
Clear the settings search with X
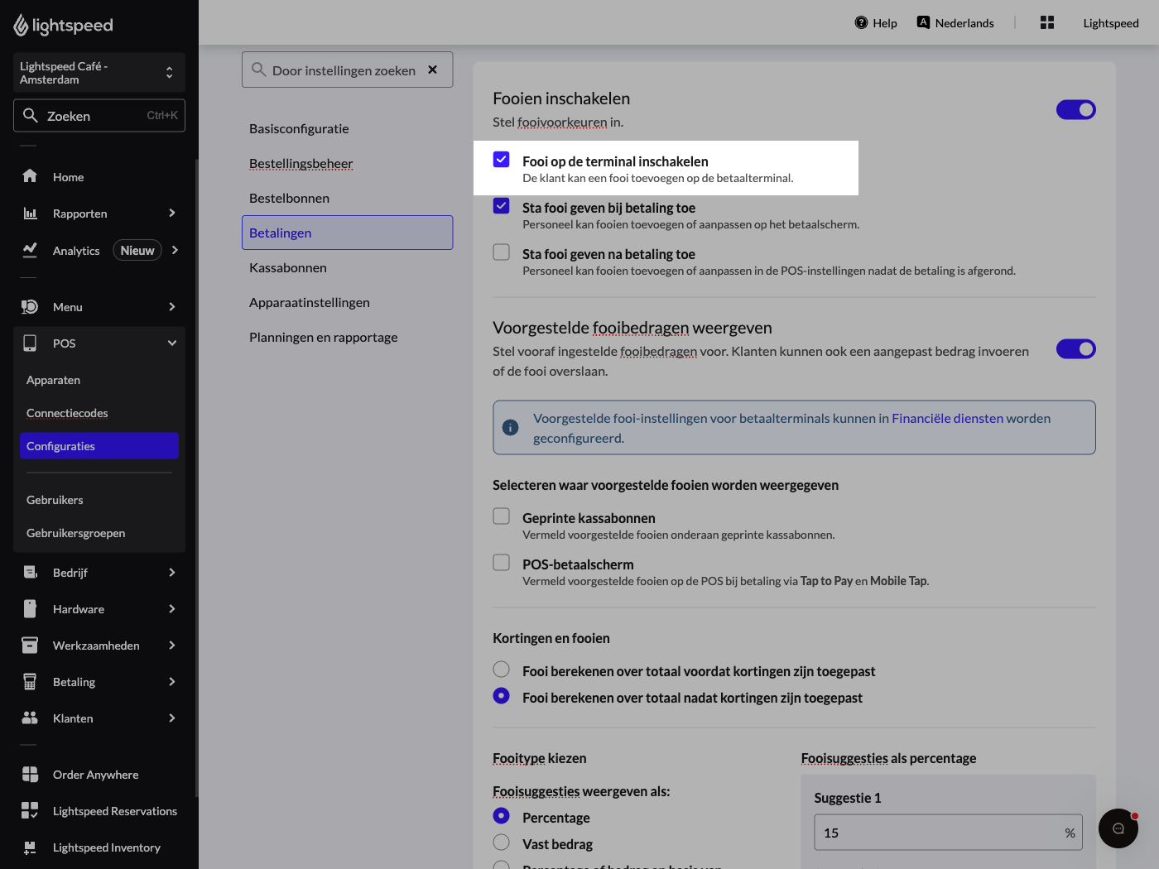tap(432, 70)
